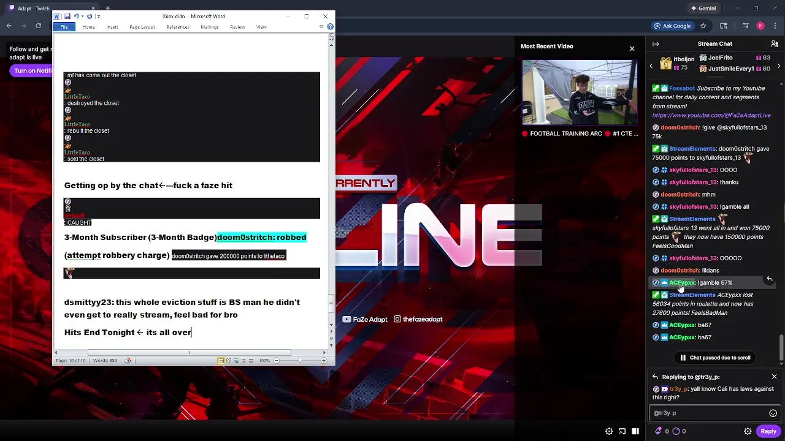Open the Undo history dropdown arrow in Word
785x441 pixels.
[x=83, y=17]
